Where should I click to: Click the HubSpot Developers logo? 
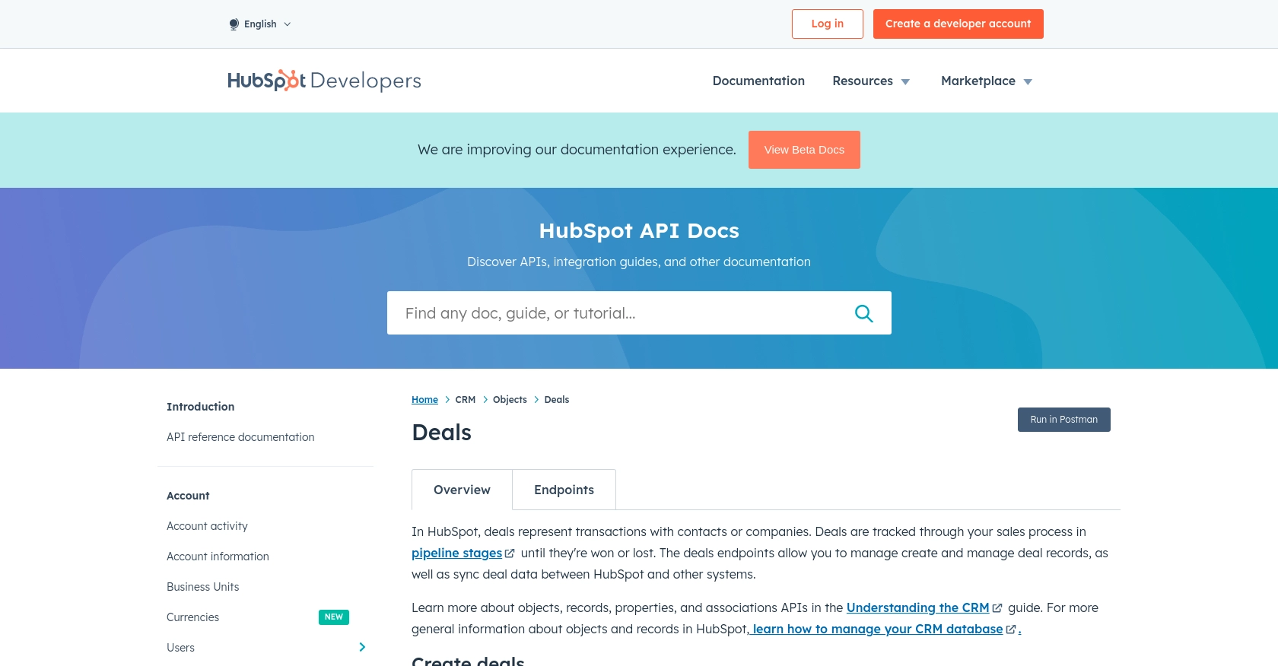[324, 81]
